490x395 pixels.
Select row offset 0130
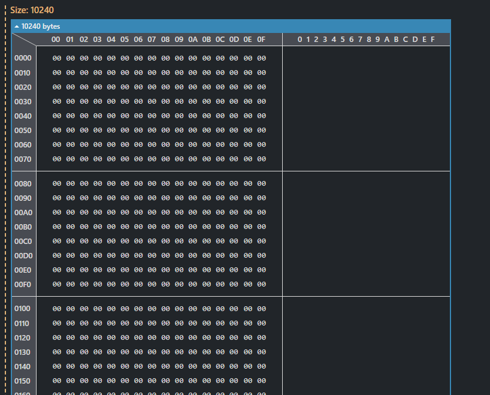click(x=22, y=352)
